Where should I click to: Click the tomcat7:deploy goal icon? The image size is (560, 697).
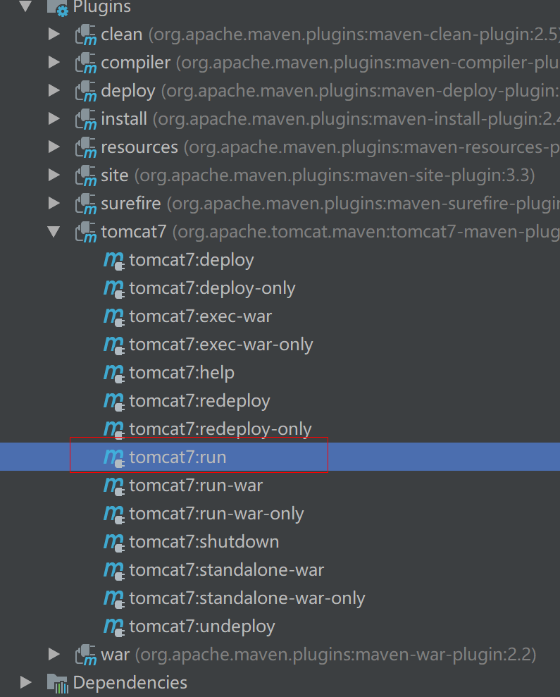pos(114,261)
